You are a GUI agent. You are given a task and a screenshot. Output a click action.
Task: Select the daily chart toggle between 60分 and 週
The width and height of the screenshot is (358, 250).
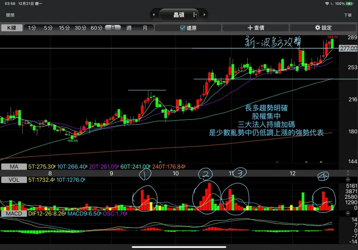[x=113, y=28]
